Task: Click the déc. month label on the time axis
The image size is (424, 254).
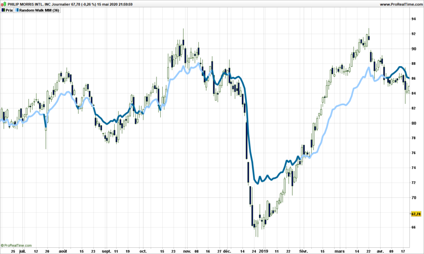Action: (x=227, y=251)
